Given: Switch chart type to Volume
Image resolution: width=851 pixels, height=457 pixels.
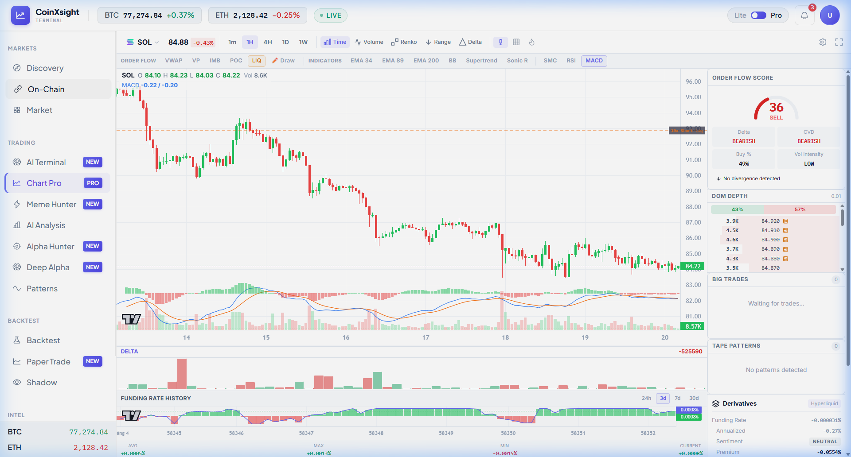Looking at the screenshot, I should [x=369, y=42].
